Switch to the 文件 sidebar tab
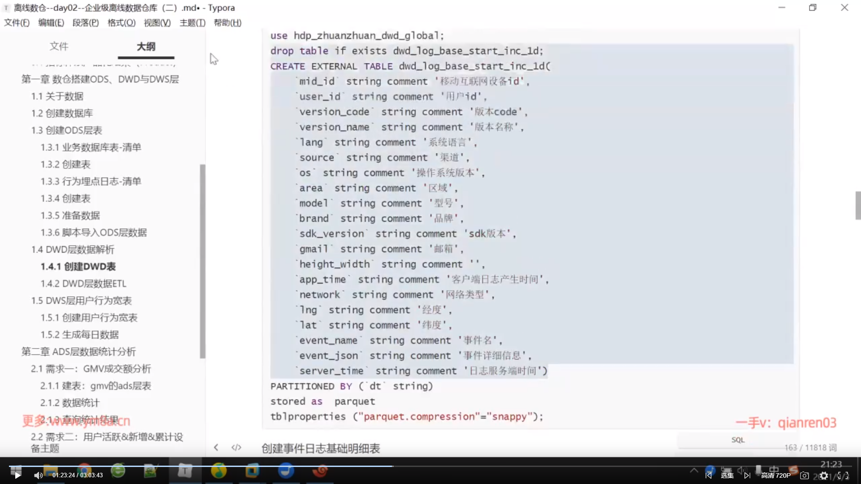The height and width of the screenshot is (484, 861). (59, 46)
